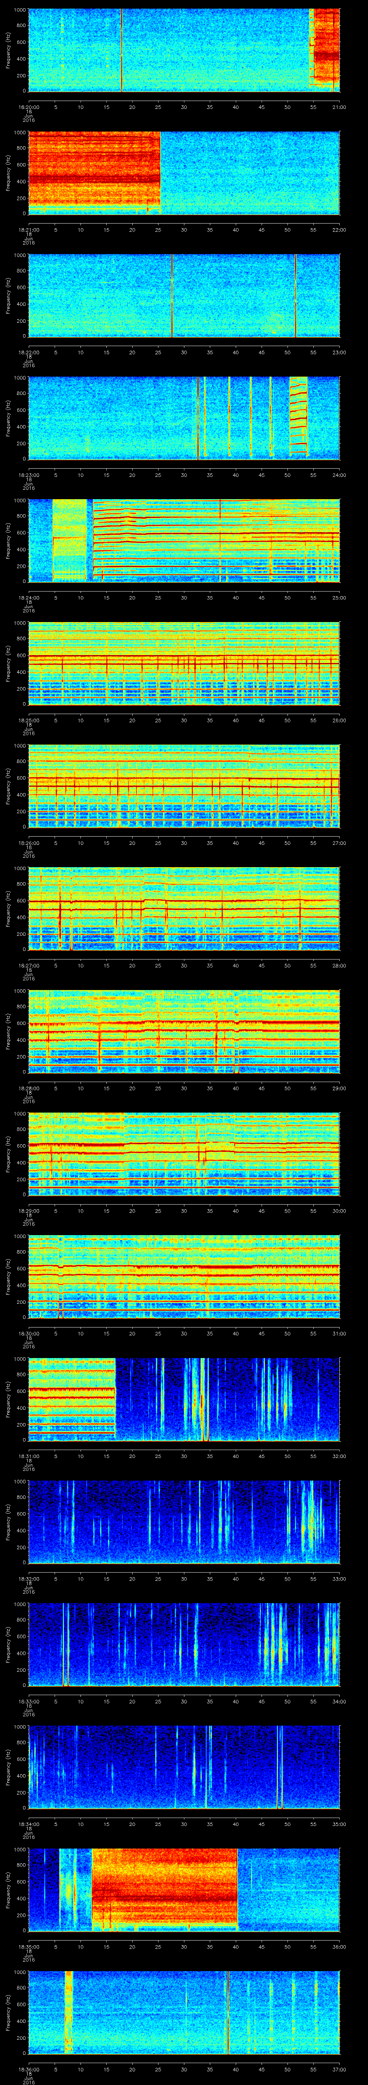Click the 23:00 end time label
Screen dimensions: 368x2085
pyautogui.click(x=339, y=352)
